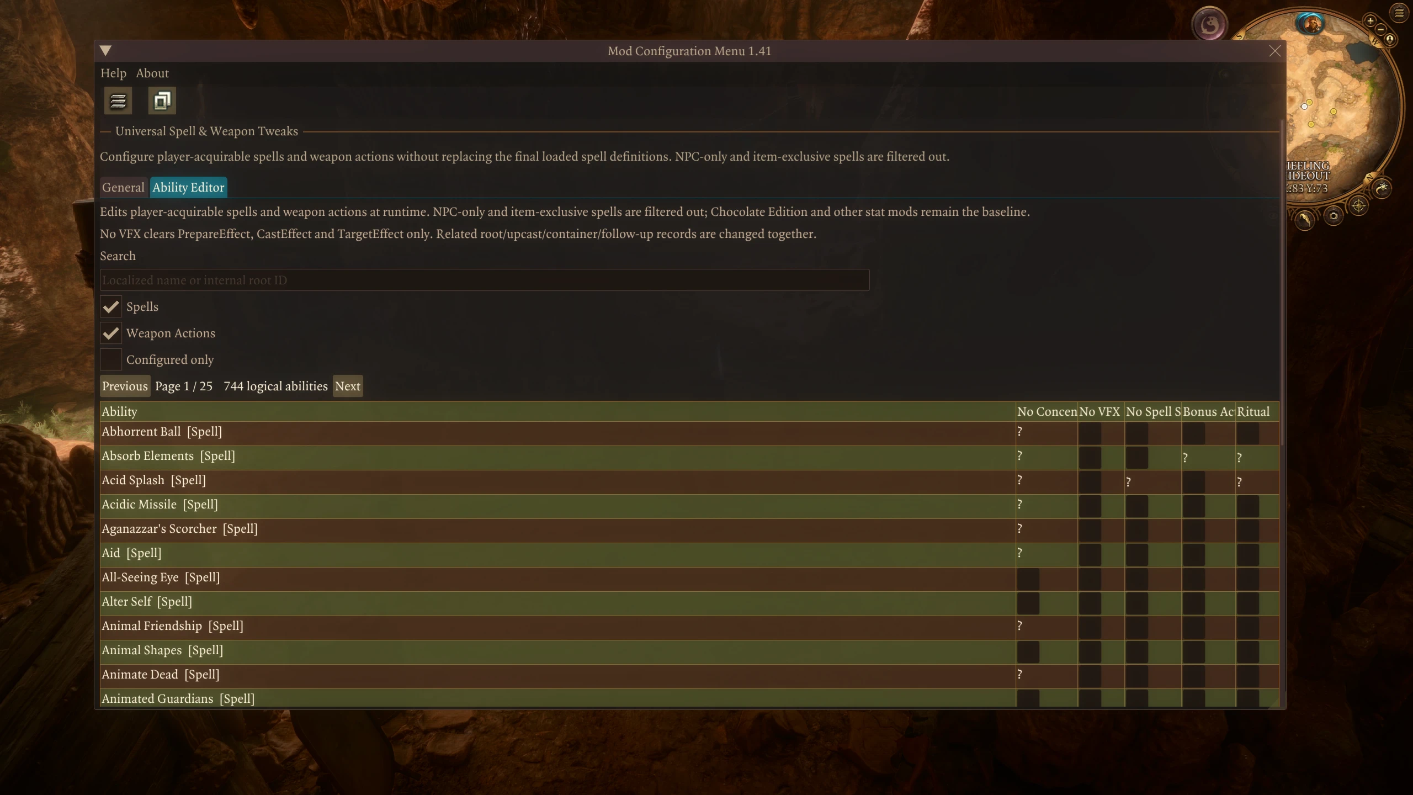1413x795 pixels.
Task: Enable No Concen for Alter Self
Action: coord(1028,604)
